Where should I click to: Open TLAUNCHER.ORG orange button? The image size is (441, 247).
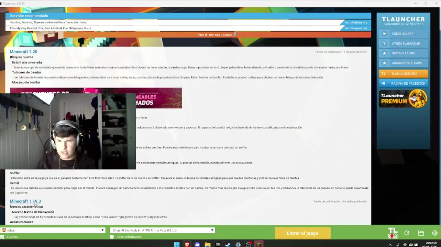coord(404,74)
